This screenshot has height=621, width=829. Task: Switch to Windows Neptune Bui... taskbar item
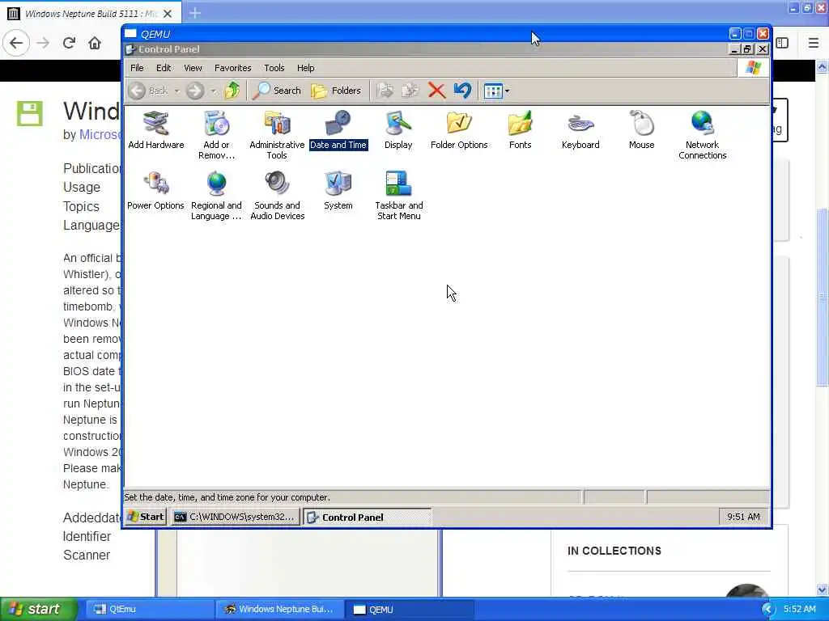(x=279, y=609)
